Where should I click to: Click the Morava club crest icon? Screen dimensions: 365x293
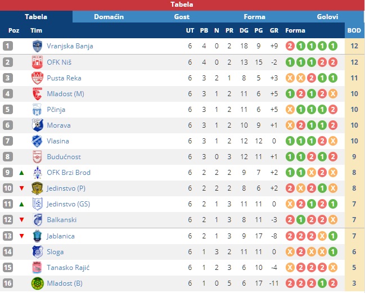[x=37, y=125]
